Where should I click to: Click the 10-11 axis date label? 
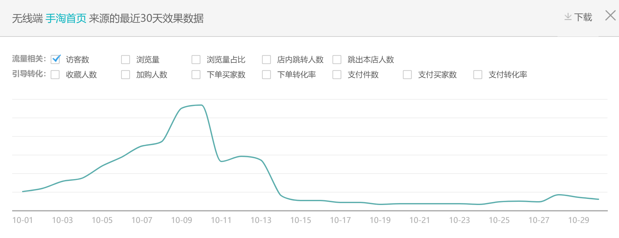point(221,220)
